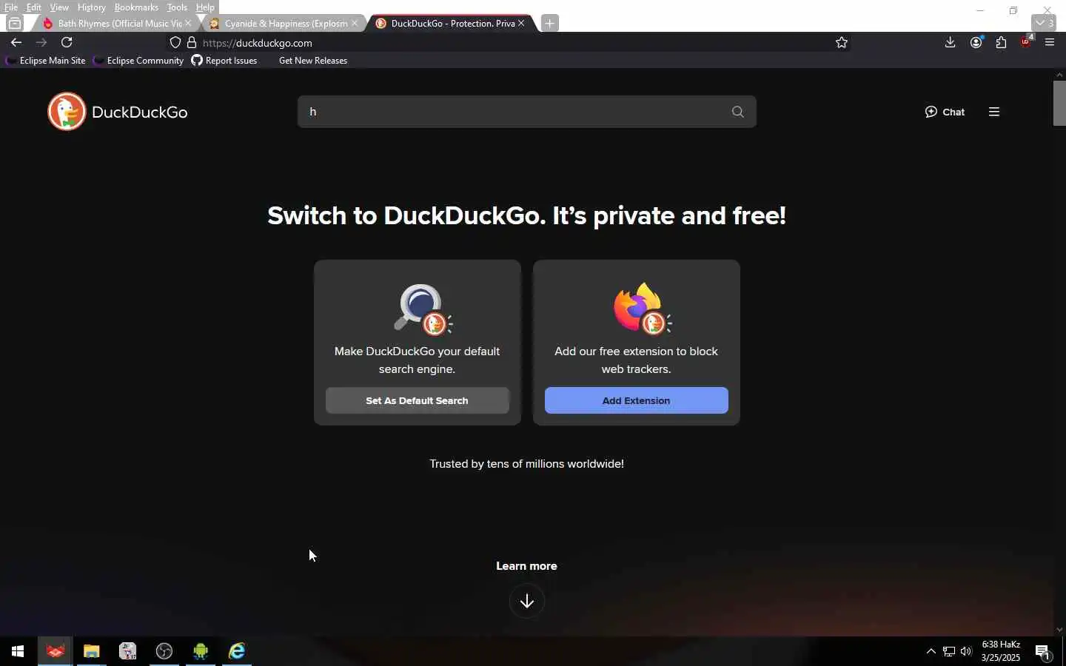Open the downloads panel
This screenshot has width=1066, height=666.
(x=951, y=42)
